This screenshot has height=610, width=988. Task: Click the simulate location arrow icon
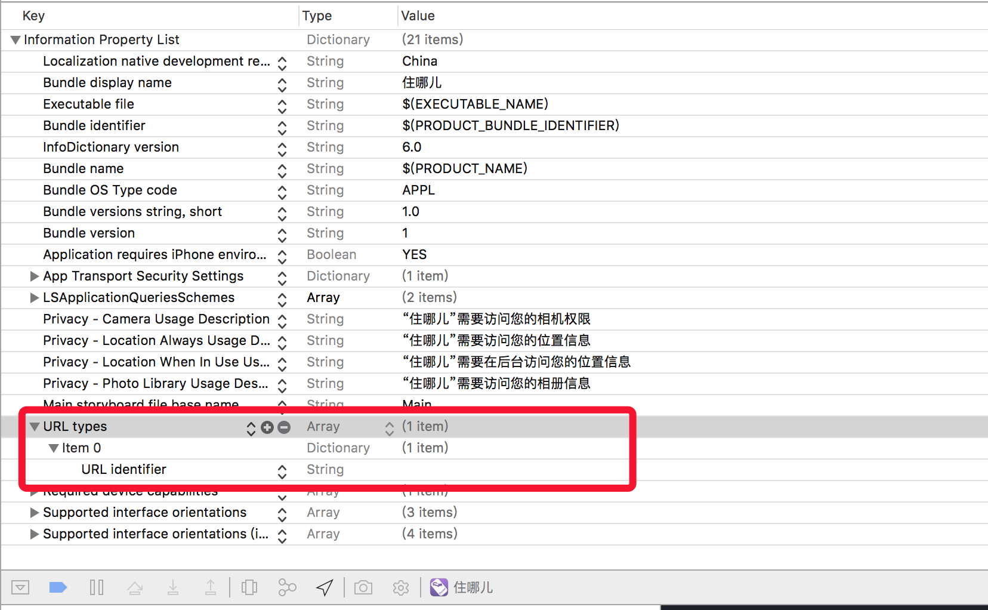[325, 588]
